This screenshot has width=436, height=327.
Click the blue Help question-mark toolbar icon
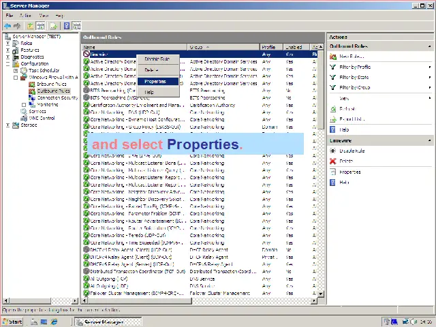pyautogui.click(x=67, y=26)
